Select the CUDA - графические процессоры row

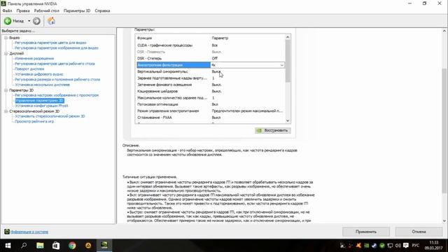click(x=211, y=45)
